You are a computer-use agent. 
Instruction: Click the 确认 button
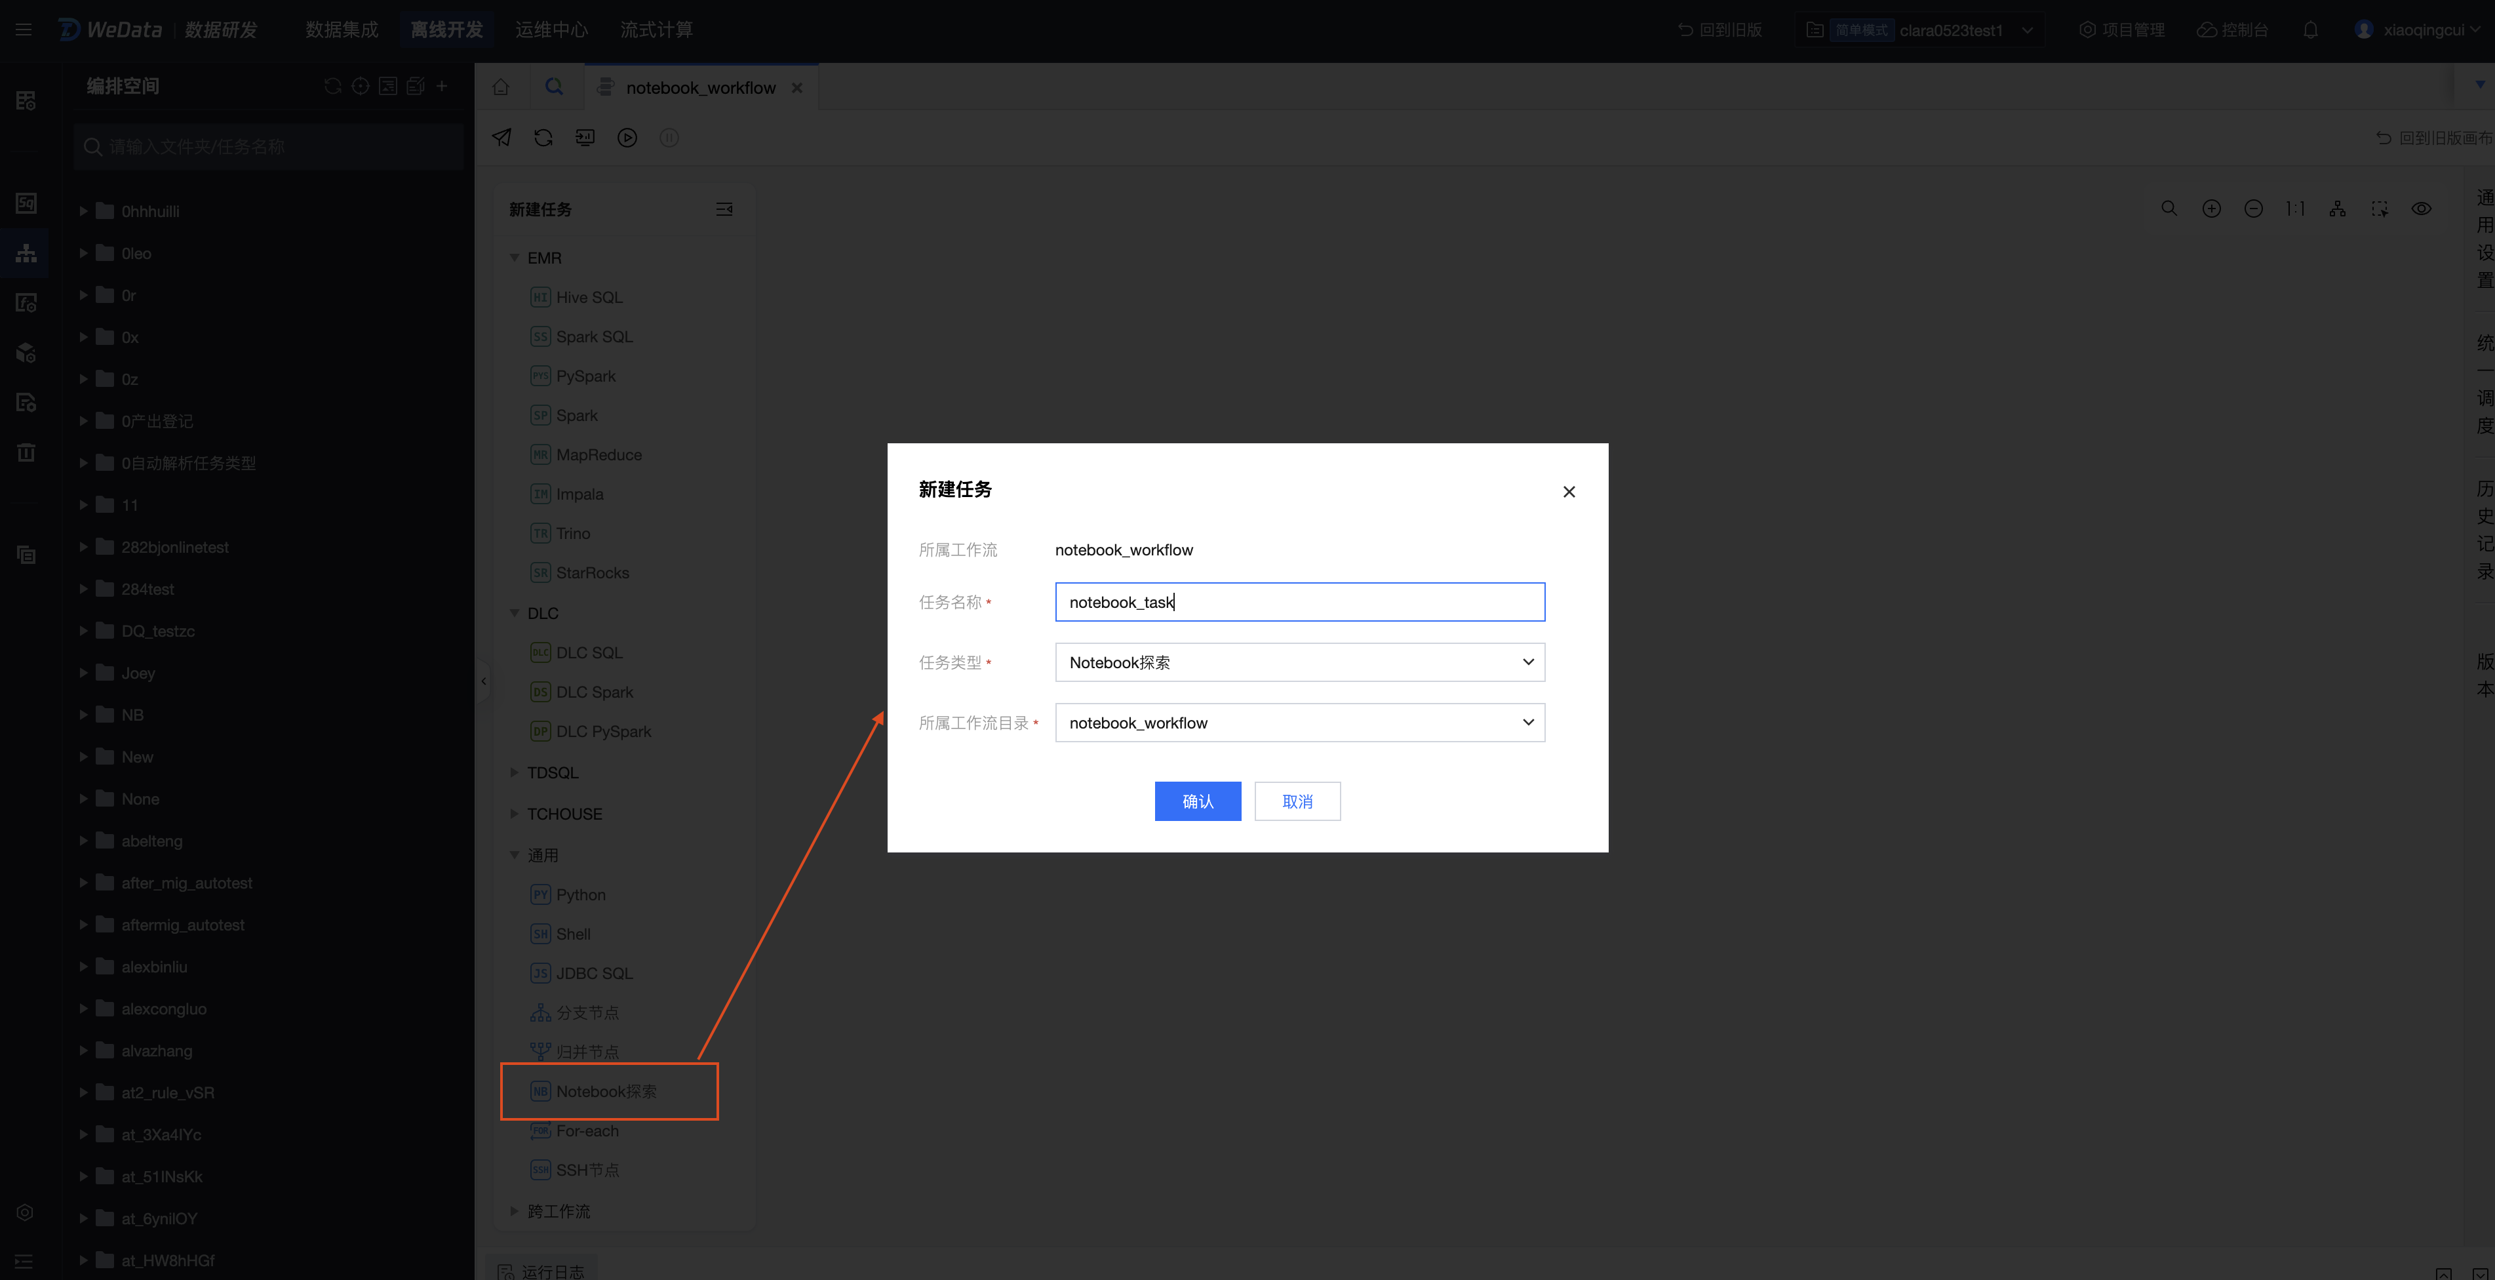point(1197,801)
